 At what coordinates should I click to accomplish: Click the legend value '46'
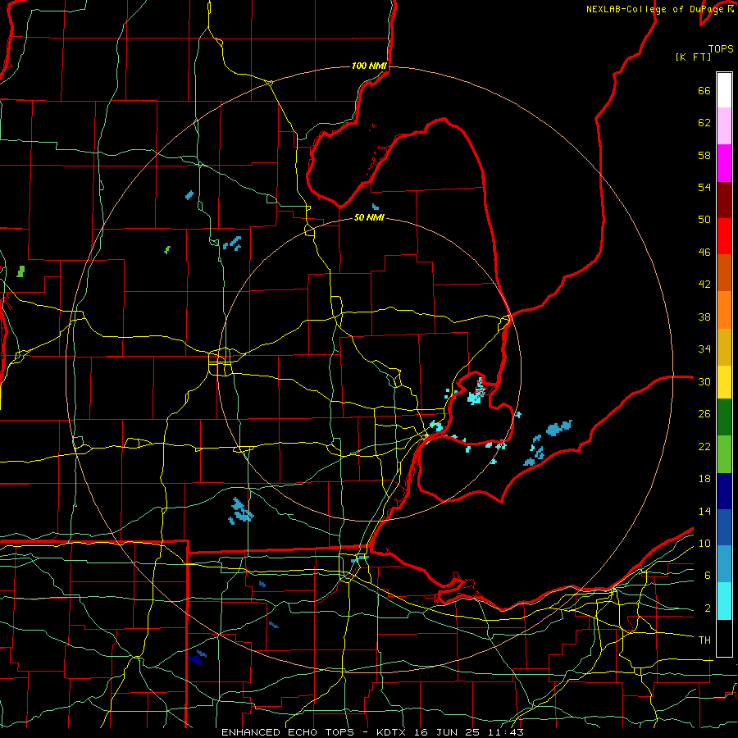[x=704, y=253]
